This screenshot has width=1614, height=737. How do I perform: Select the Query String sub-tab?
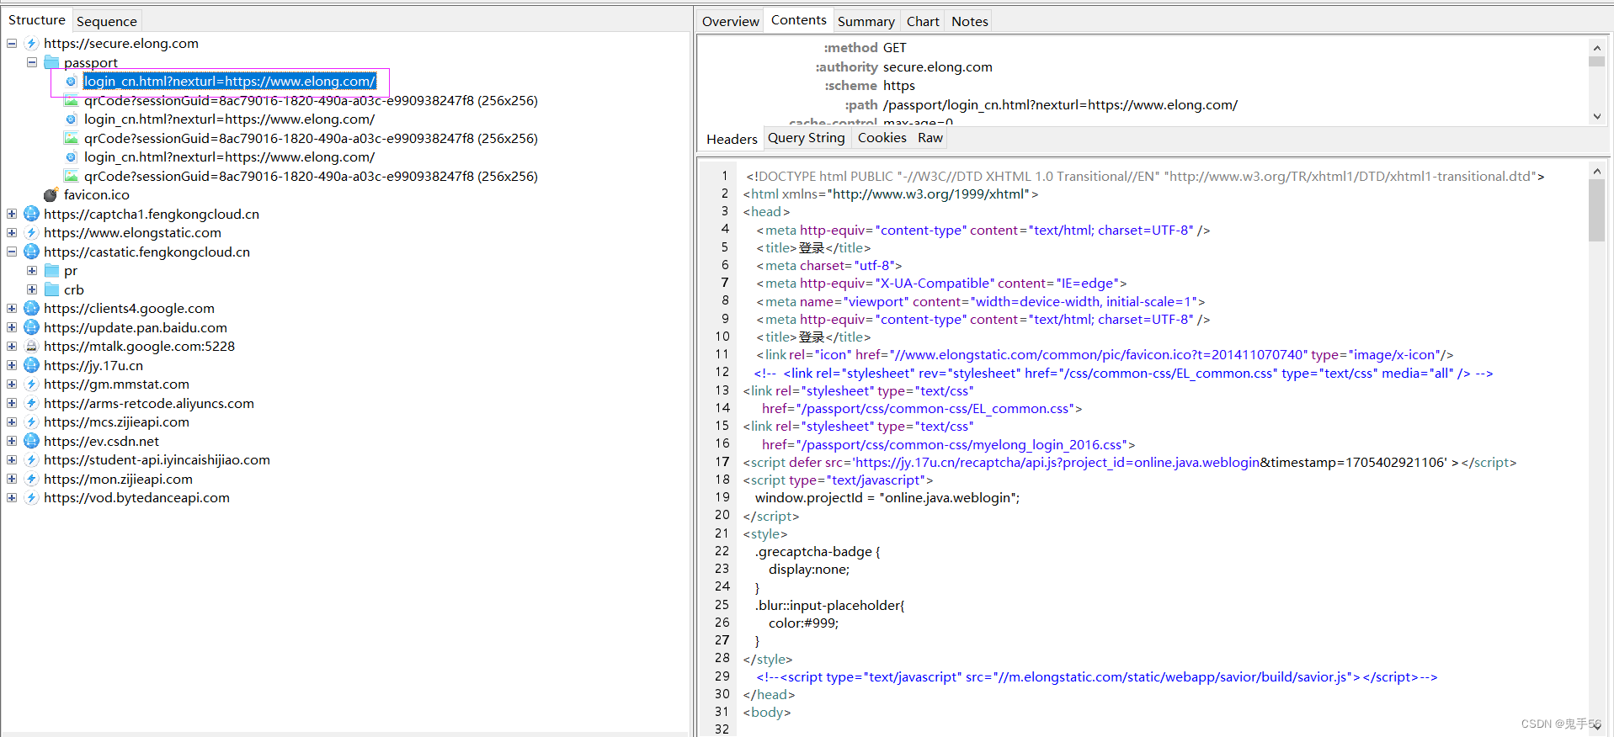tap(806, 138)
